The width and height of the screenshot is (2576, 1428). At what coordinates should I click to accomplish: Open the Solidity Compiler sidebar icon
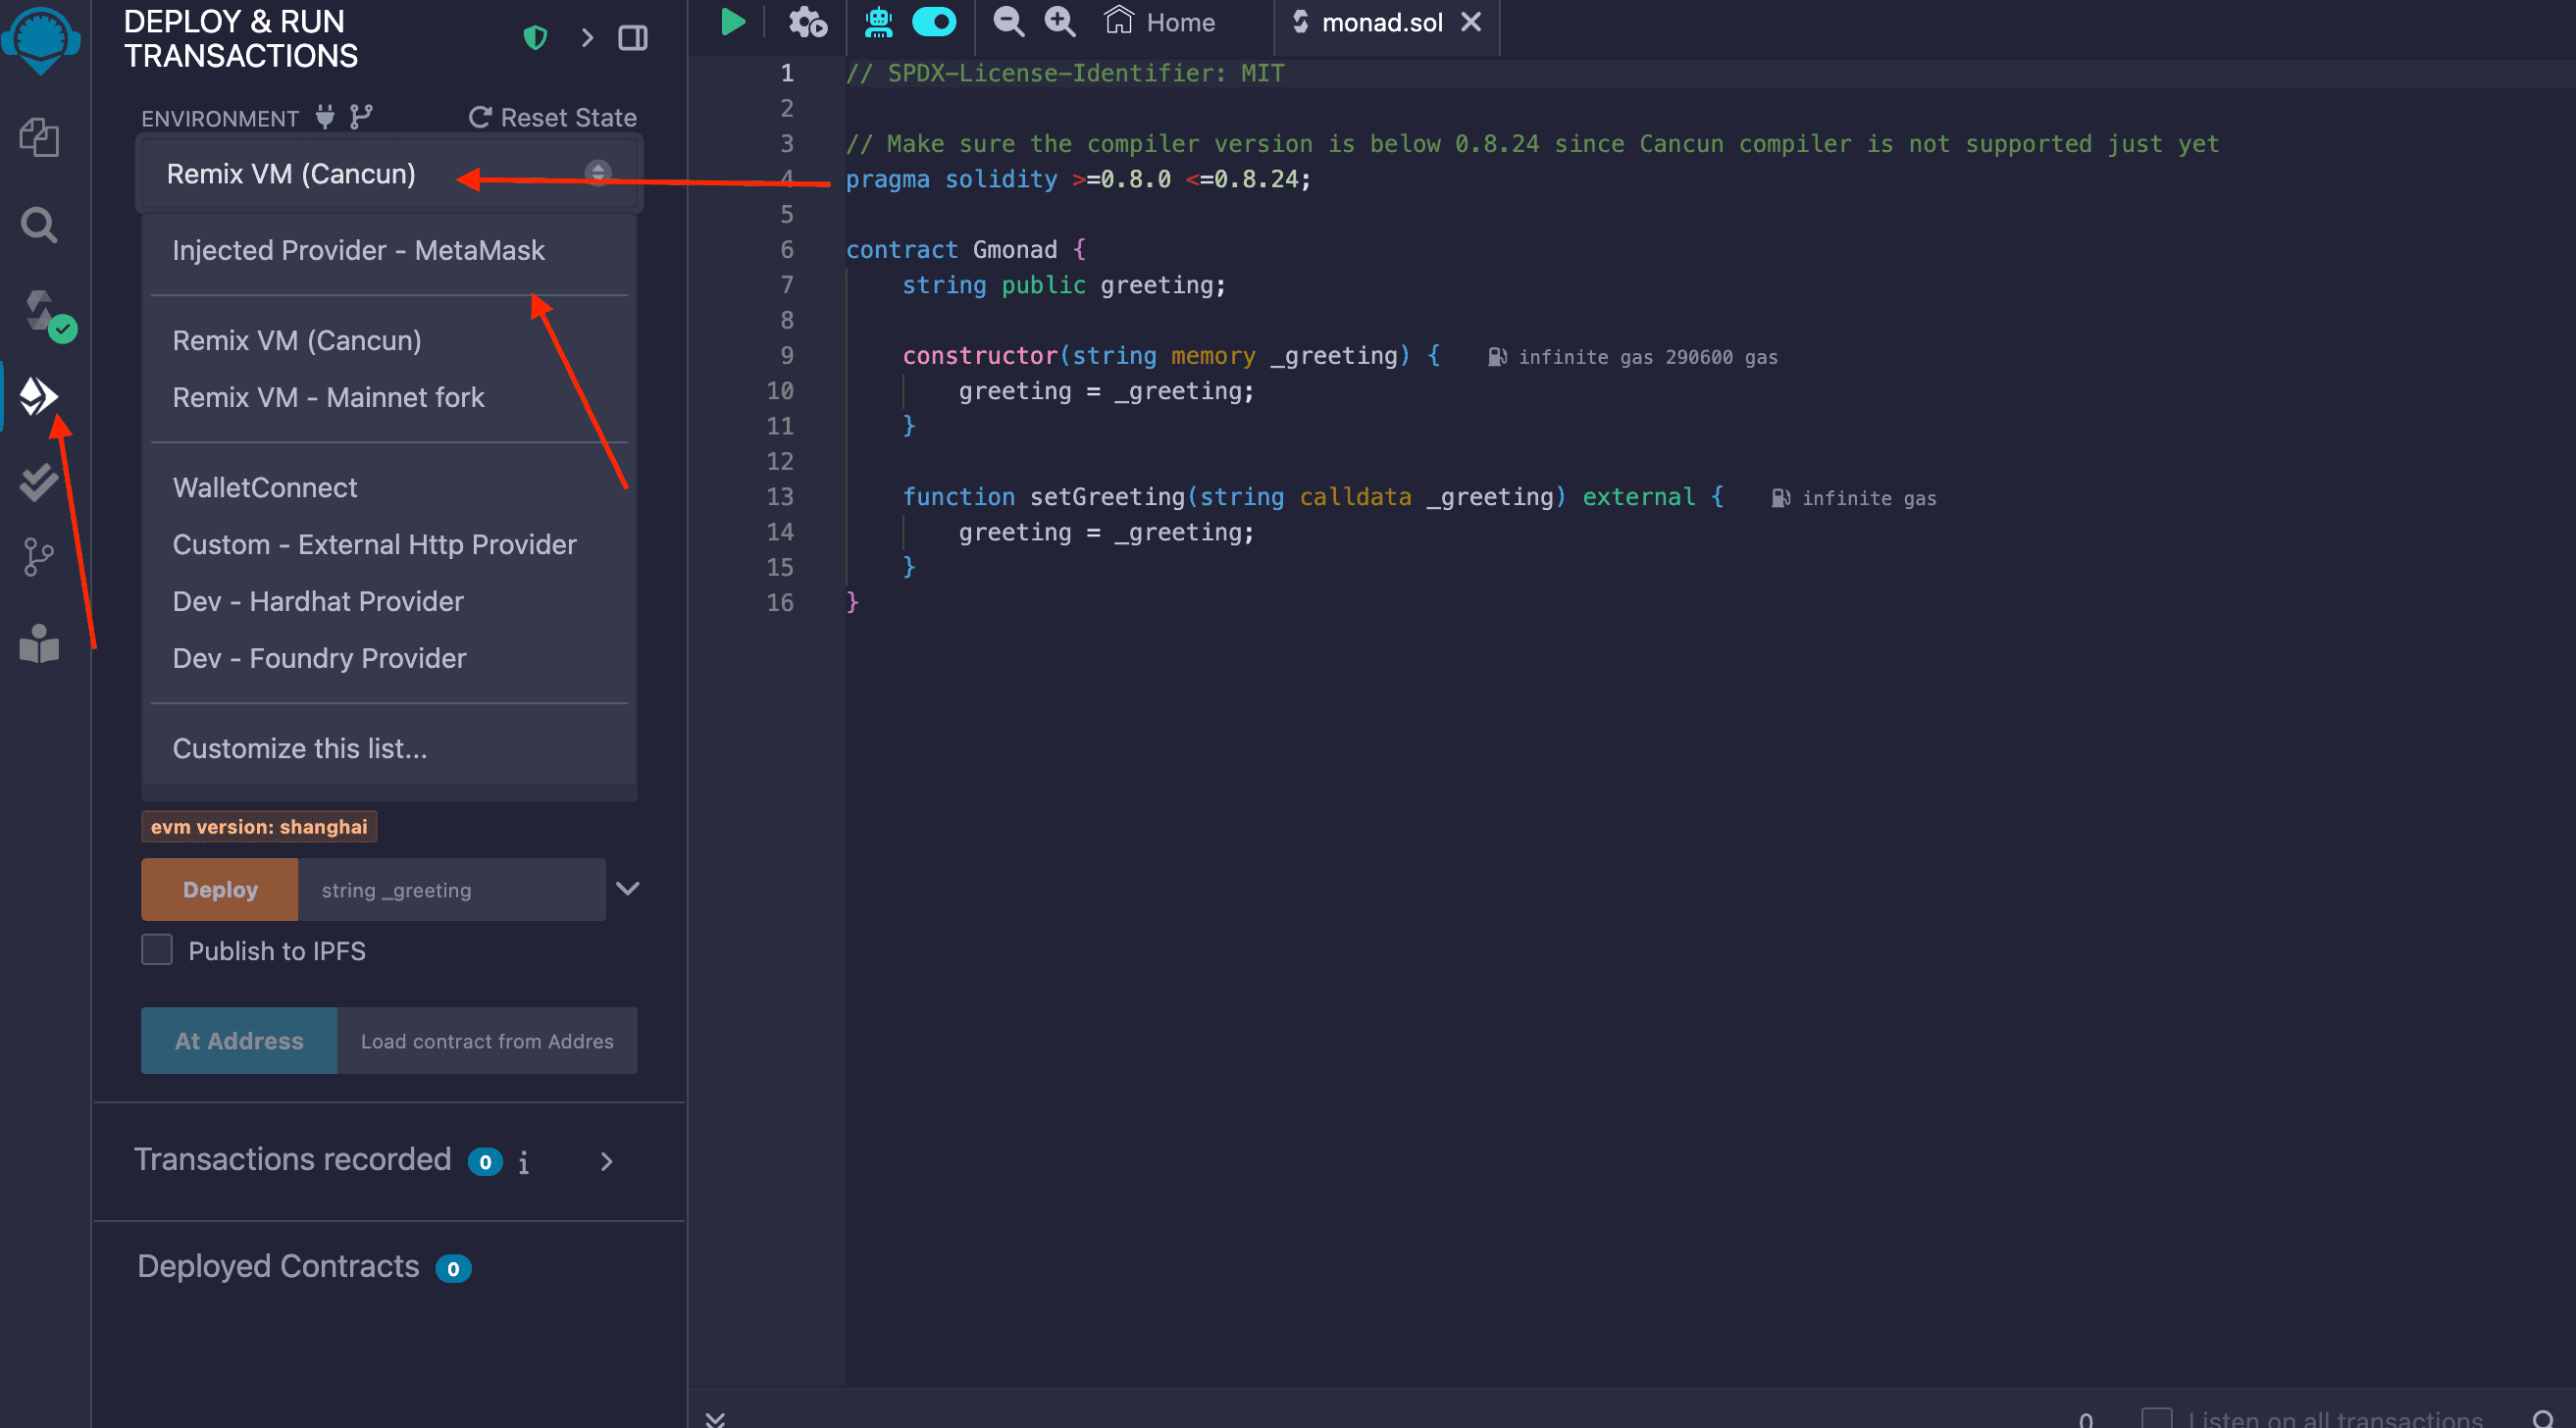click(48, 315)
